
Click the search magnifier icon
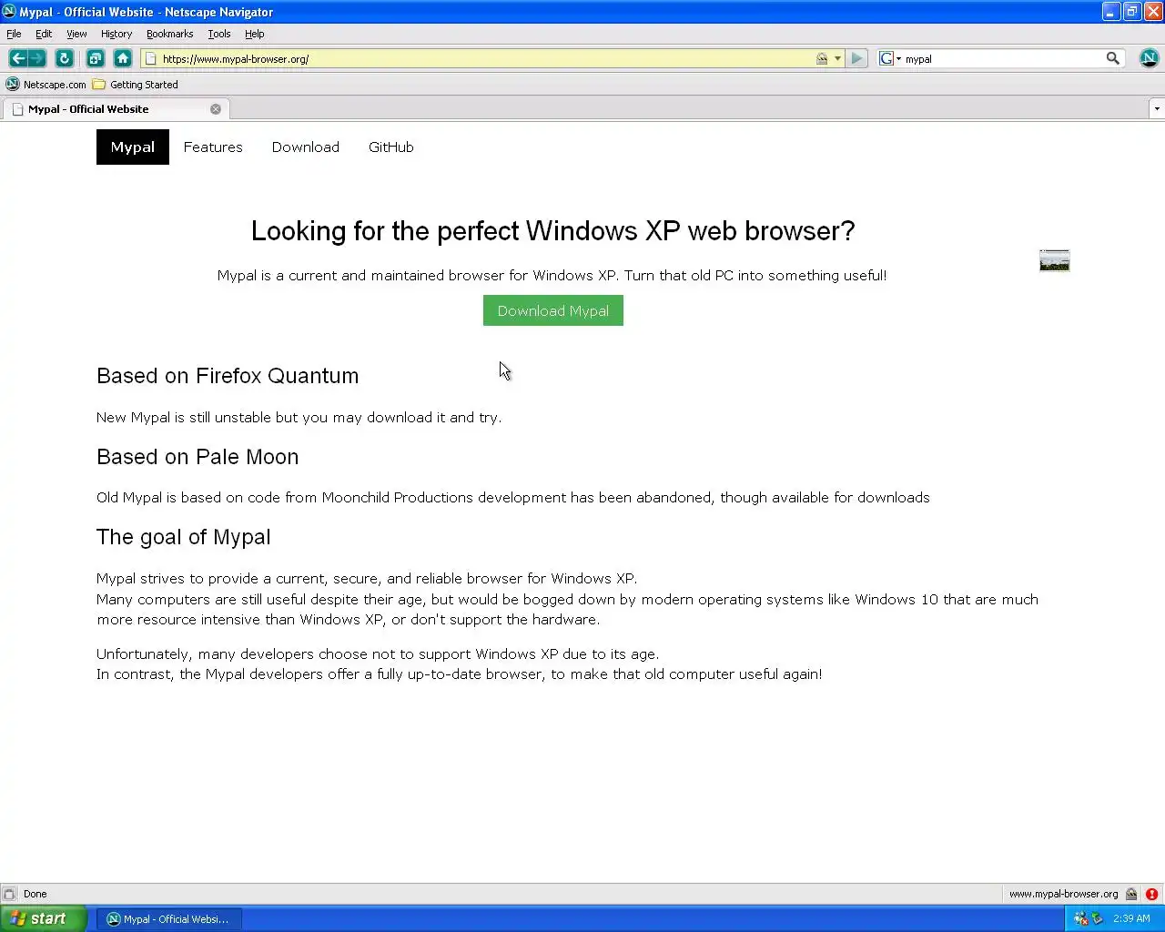click(1112, 58)
